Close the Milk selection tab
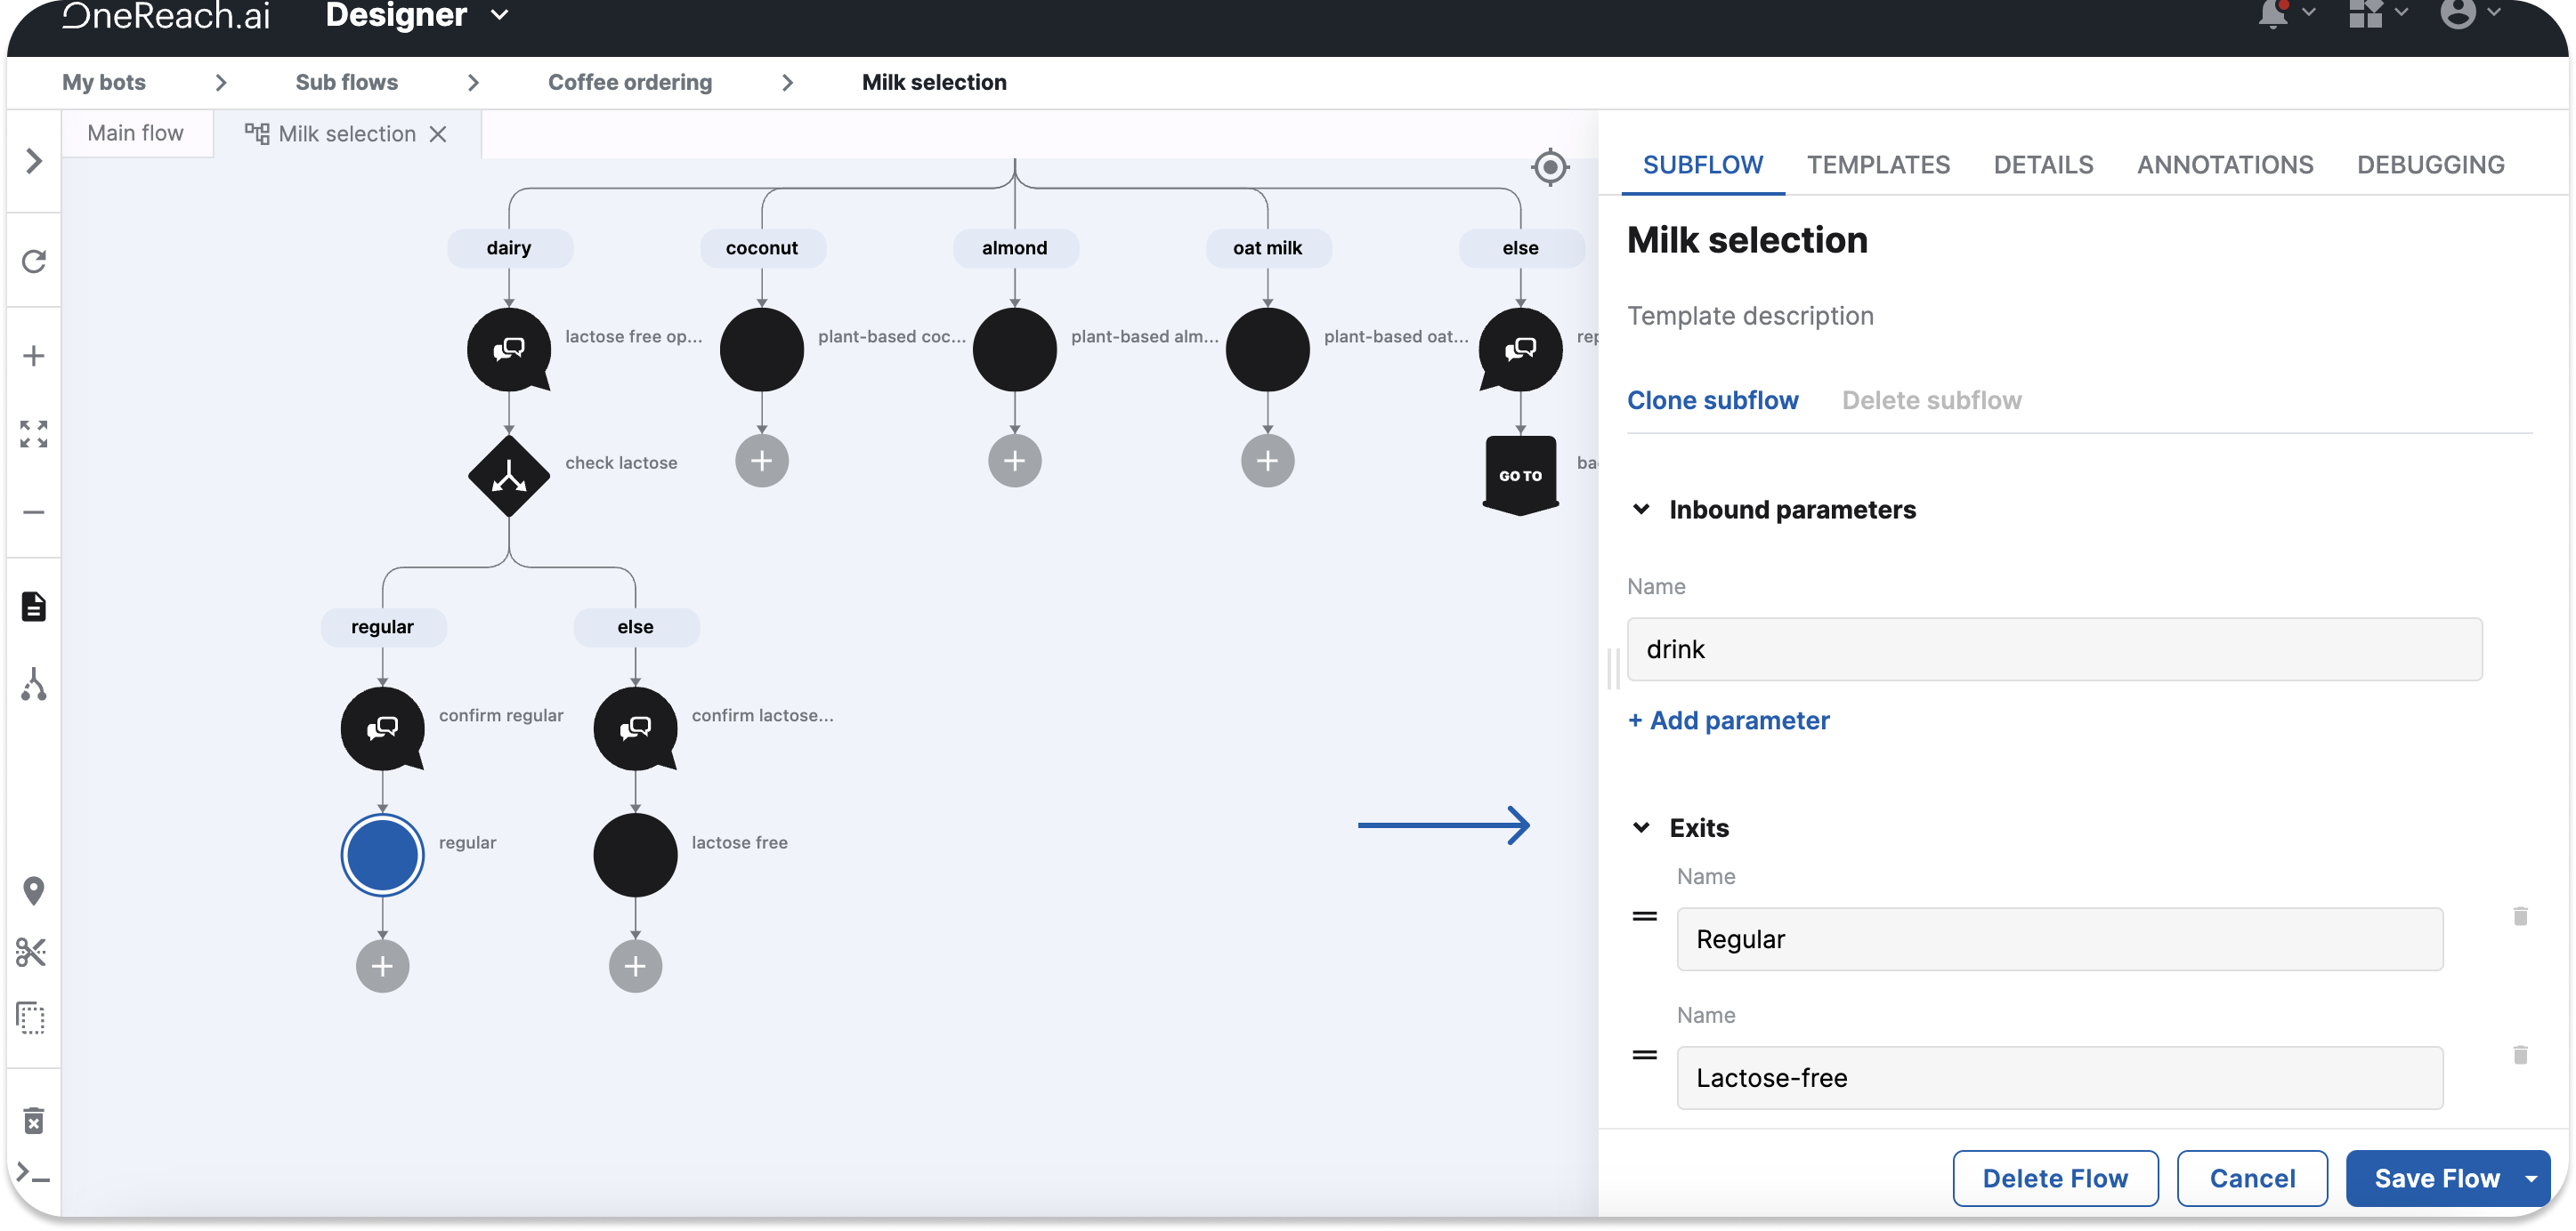Screen dimensions: 2576x1231 438,134
